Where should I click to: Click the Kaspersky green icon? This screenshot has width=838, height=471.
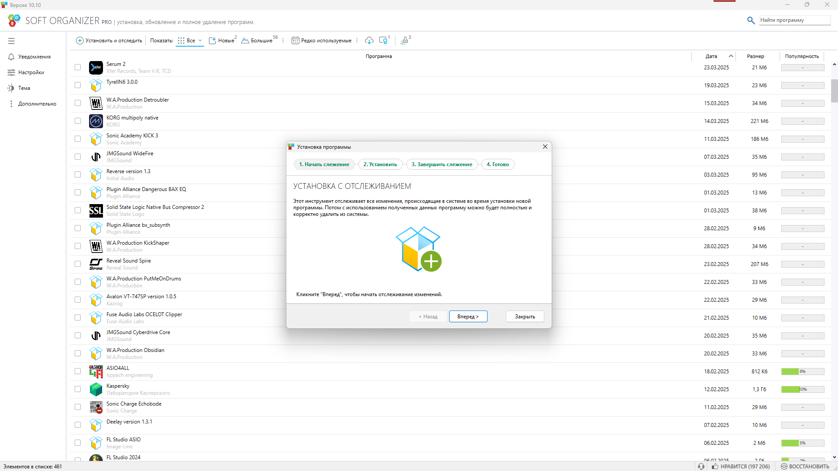96,389
